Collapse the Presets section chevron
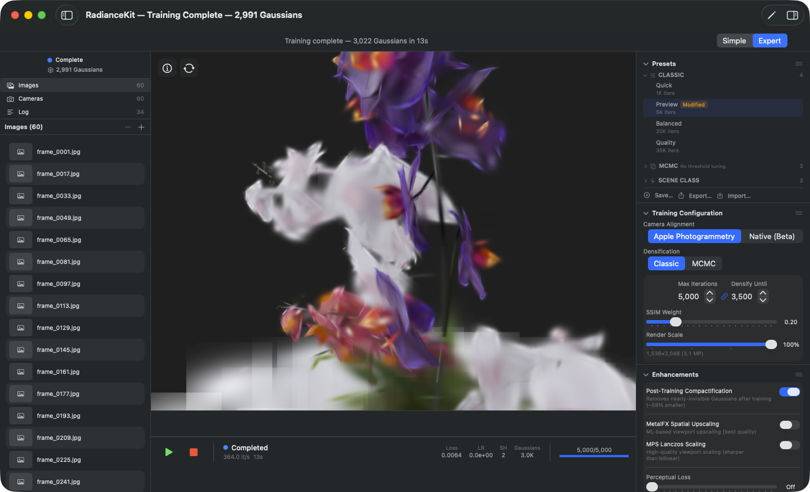Image resolution: width=810 pixels, height=492 pixels. click(646, 64)
